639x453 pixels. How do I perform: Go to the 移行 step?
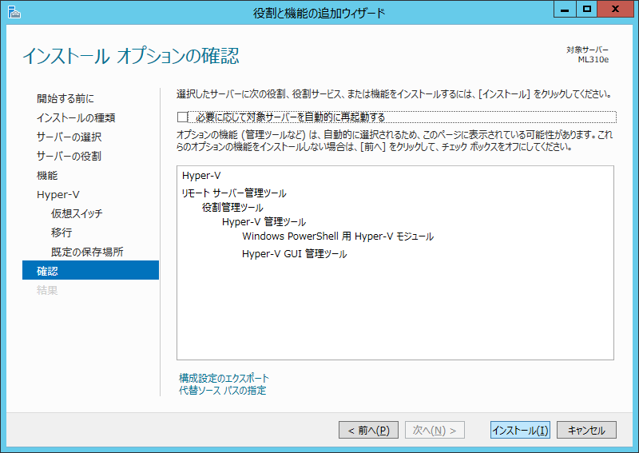pyautogui.click(x=62, y=233)
